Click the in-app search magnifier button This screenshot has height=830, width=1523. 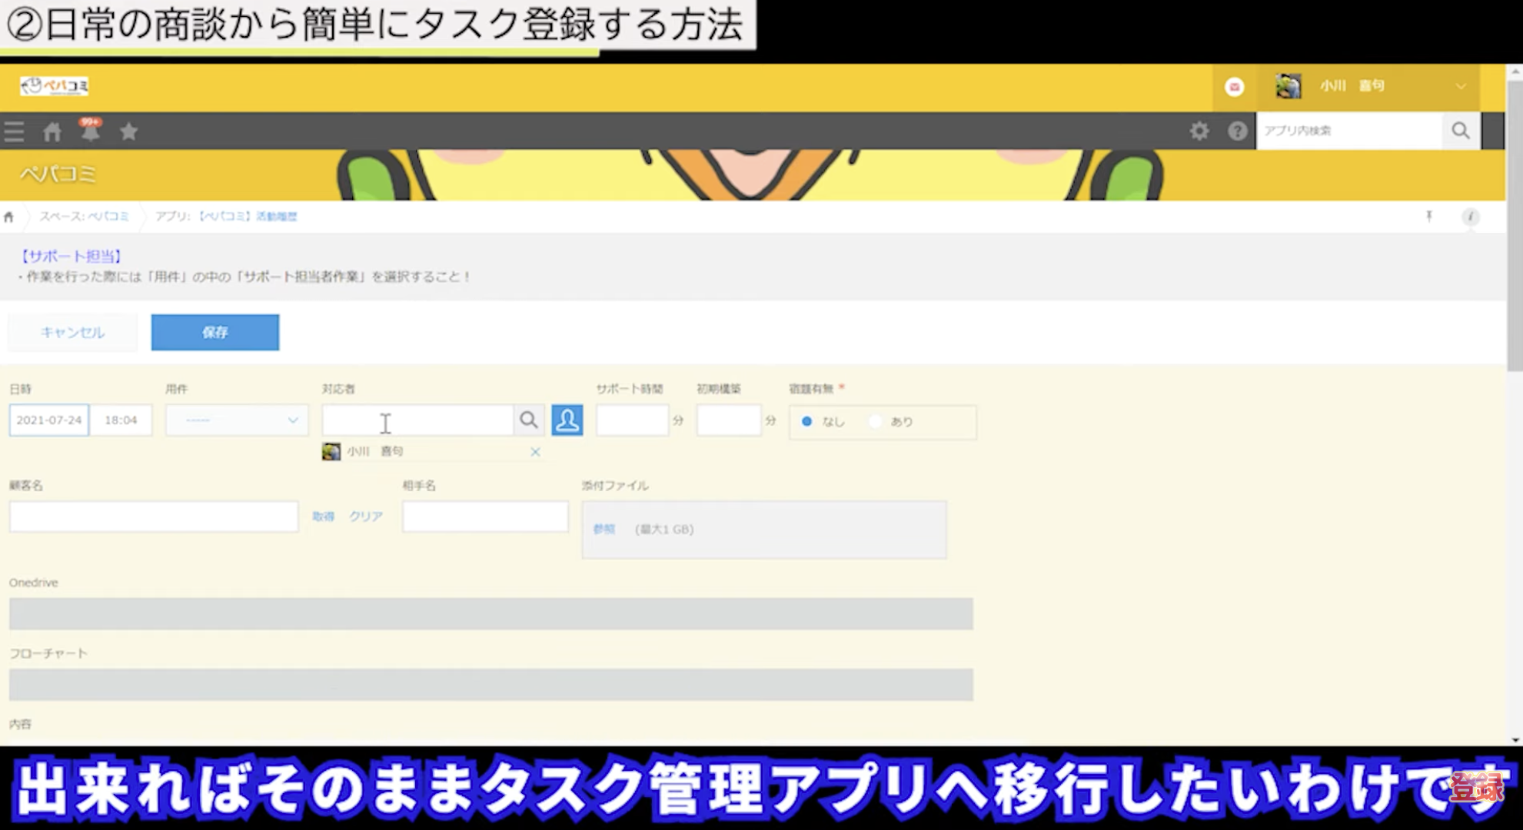click(x=1461, y=131)
